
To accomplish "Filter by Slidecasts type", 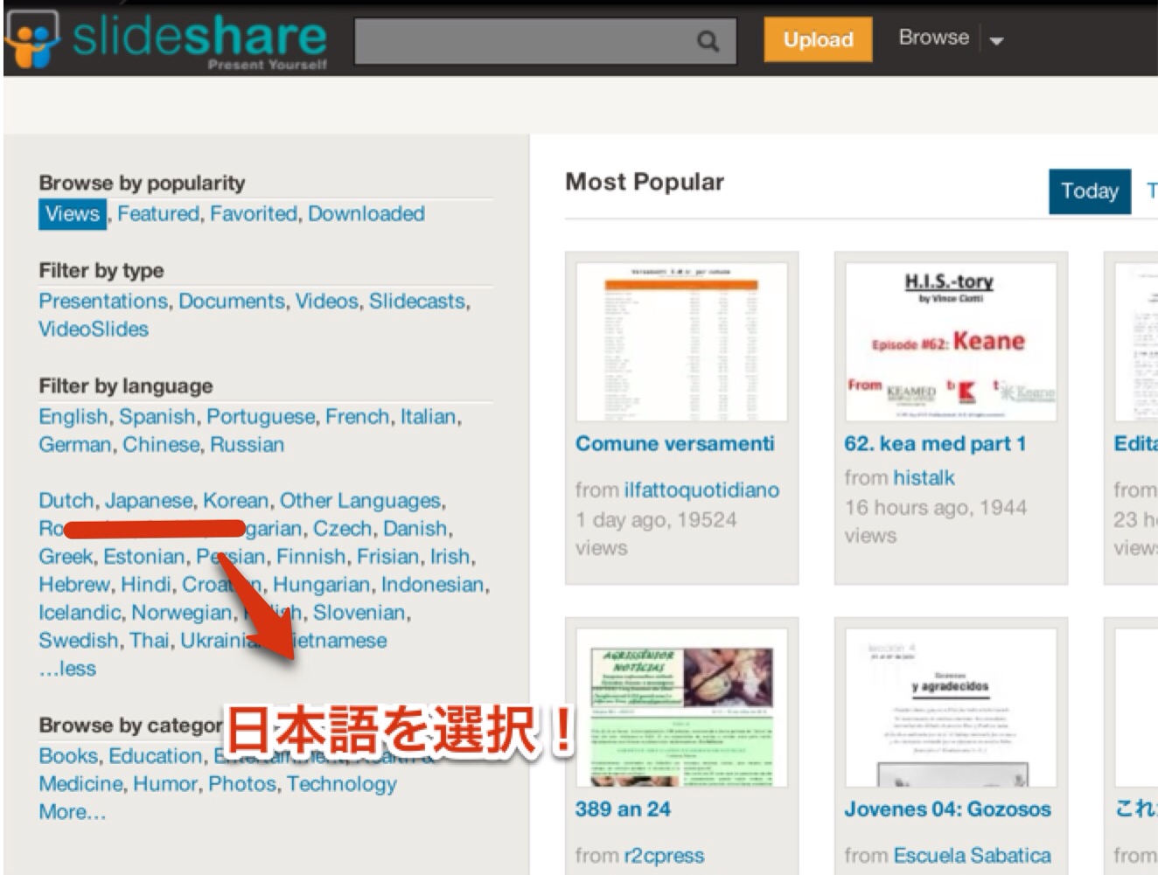I will [x=417, y=301].
